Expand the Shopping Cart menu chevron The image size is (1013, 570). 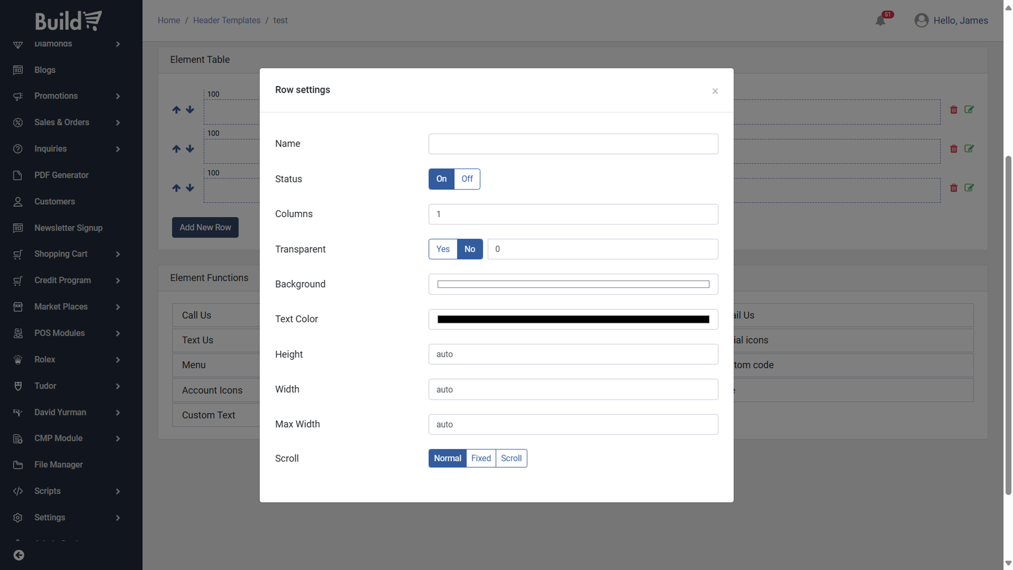(x=118, y=254)
